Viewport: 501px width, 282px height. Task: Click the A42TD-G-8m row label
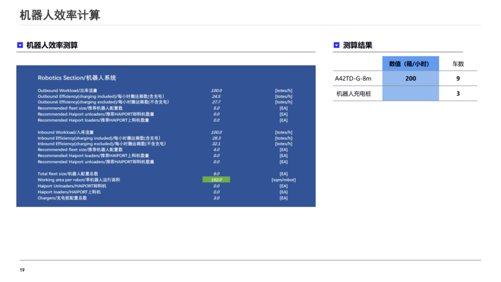coord(352,78)
